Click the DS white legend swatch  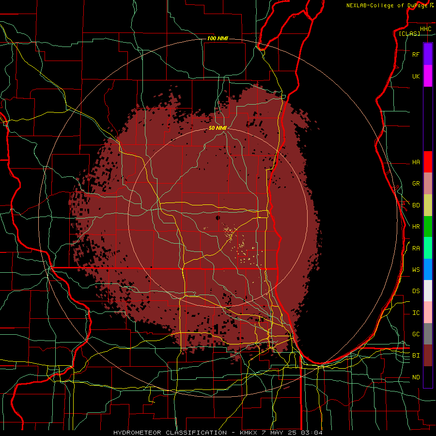[428, 291]
